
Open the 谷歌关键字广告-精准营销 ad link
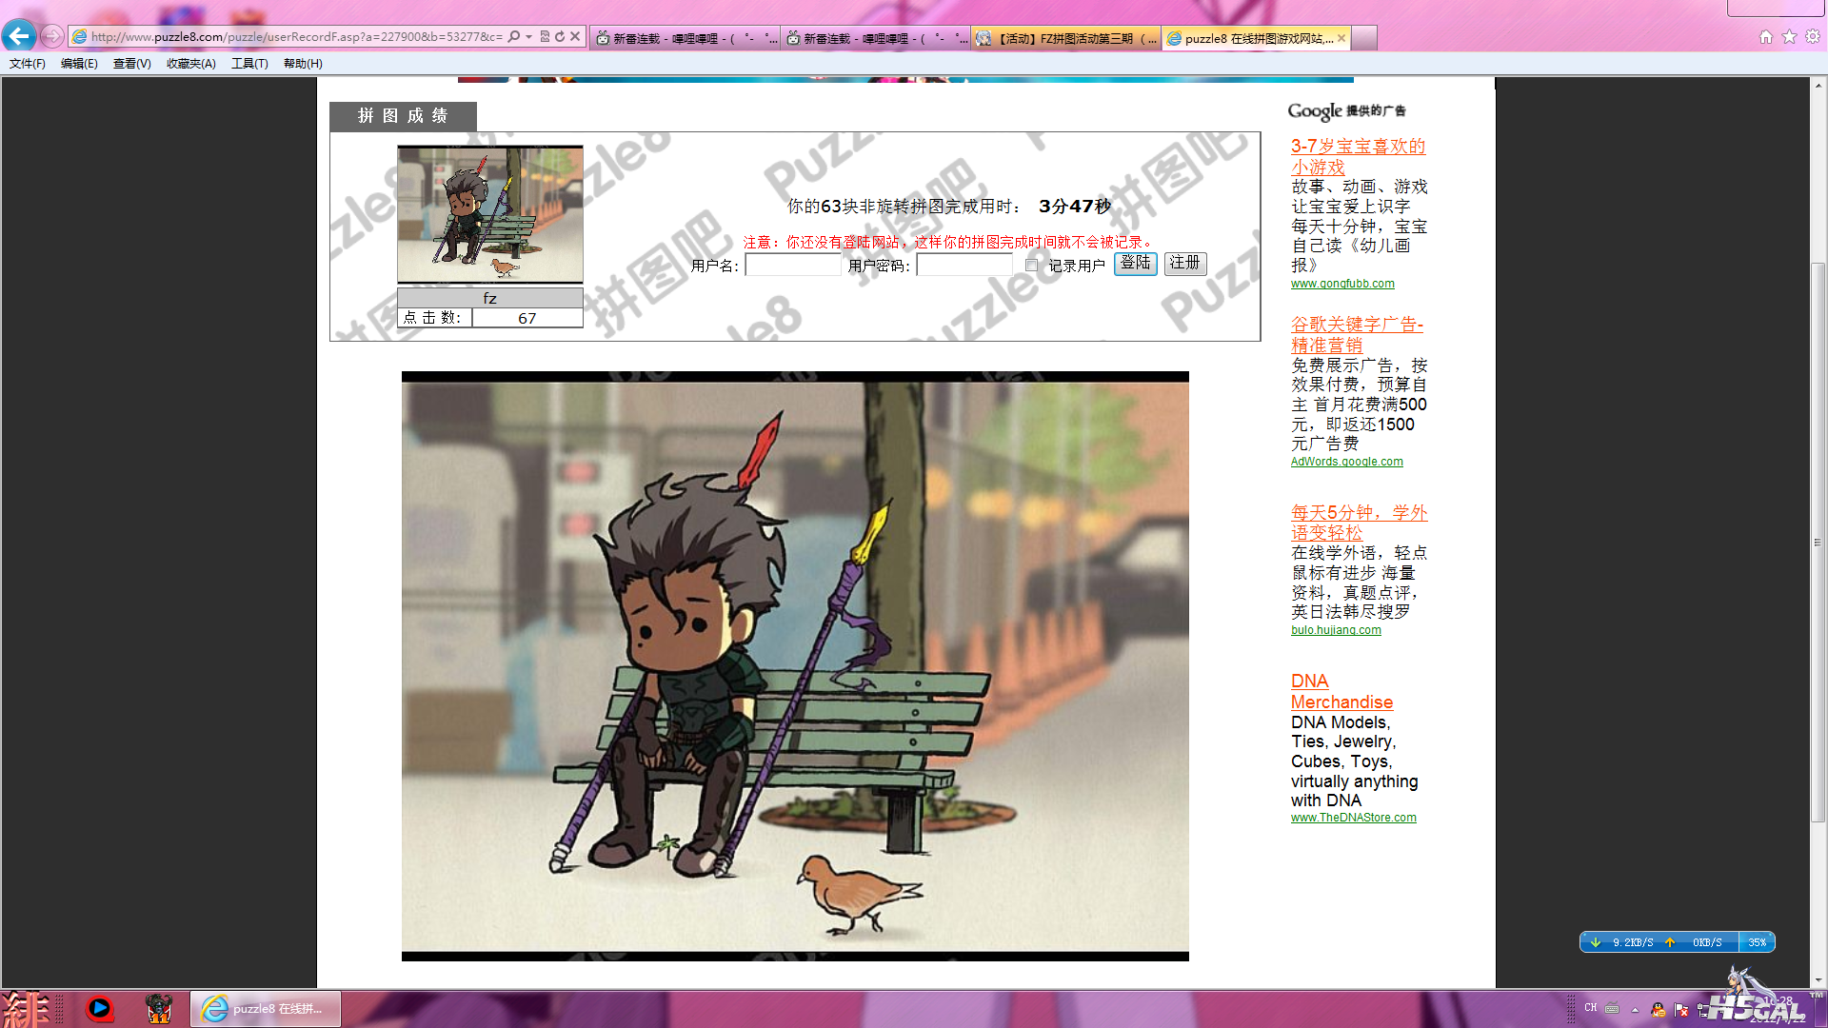1357,334
